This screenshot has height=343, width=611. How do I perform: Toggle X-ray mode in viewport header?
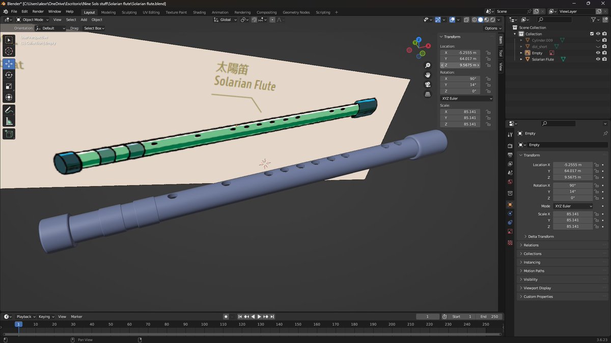click(x=466, y=20)
